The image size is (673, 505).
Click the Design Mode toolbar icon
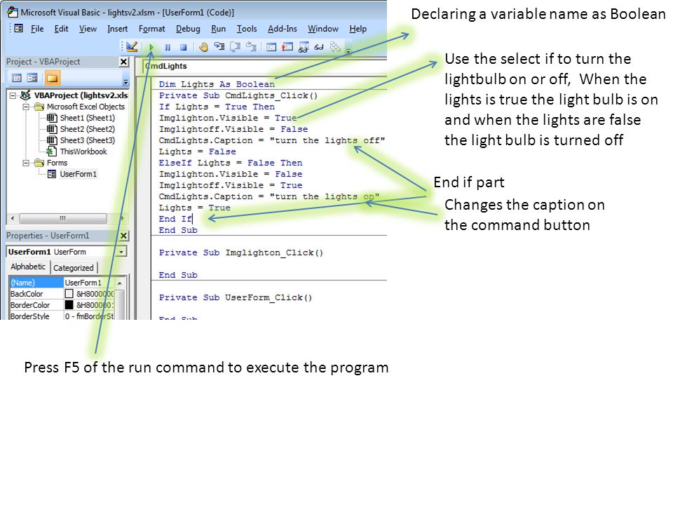[132, 46]
